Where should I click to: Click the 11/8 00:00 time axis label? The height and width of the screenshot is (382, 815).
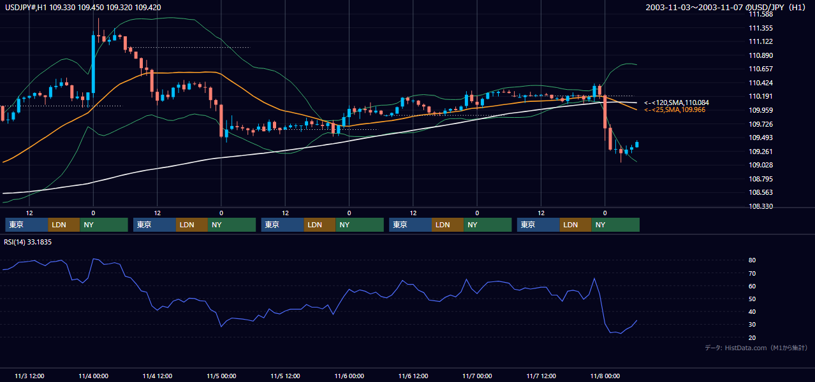pyautogui.click(x=605, y=376)
